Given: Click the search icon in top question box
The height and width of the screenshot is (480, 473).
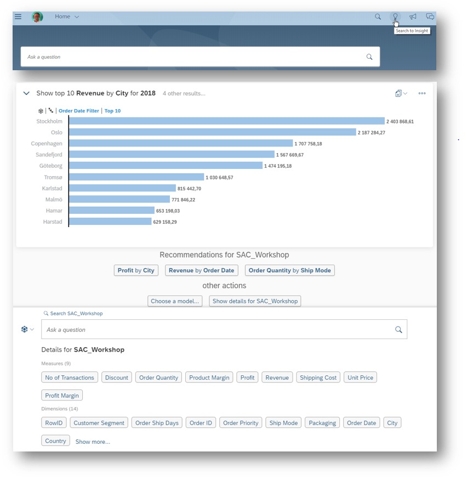Looking at the screenshot, I should pyautogui.click(x=369, y=57).
